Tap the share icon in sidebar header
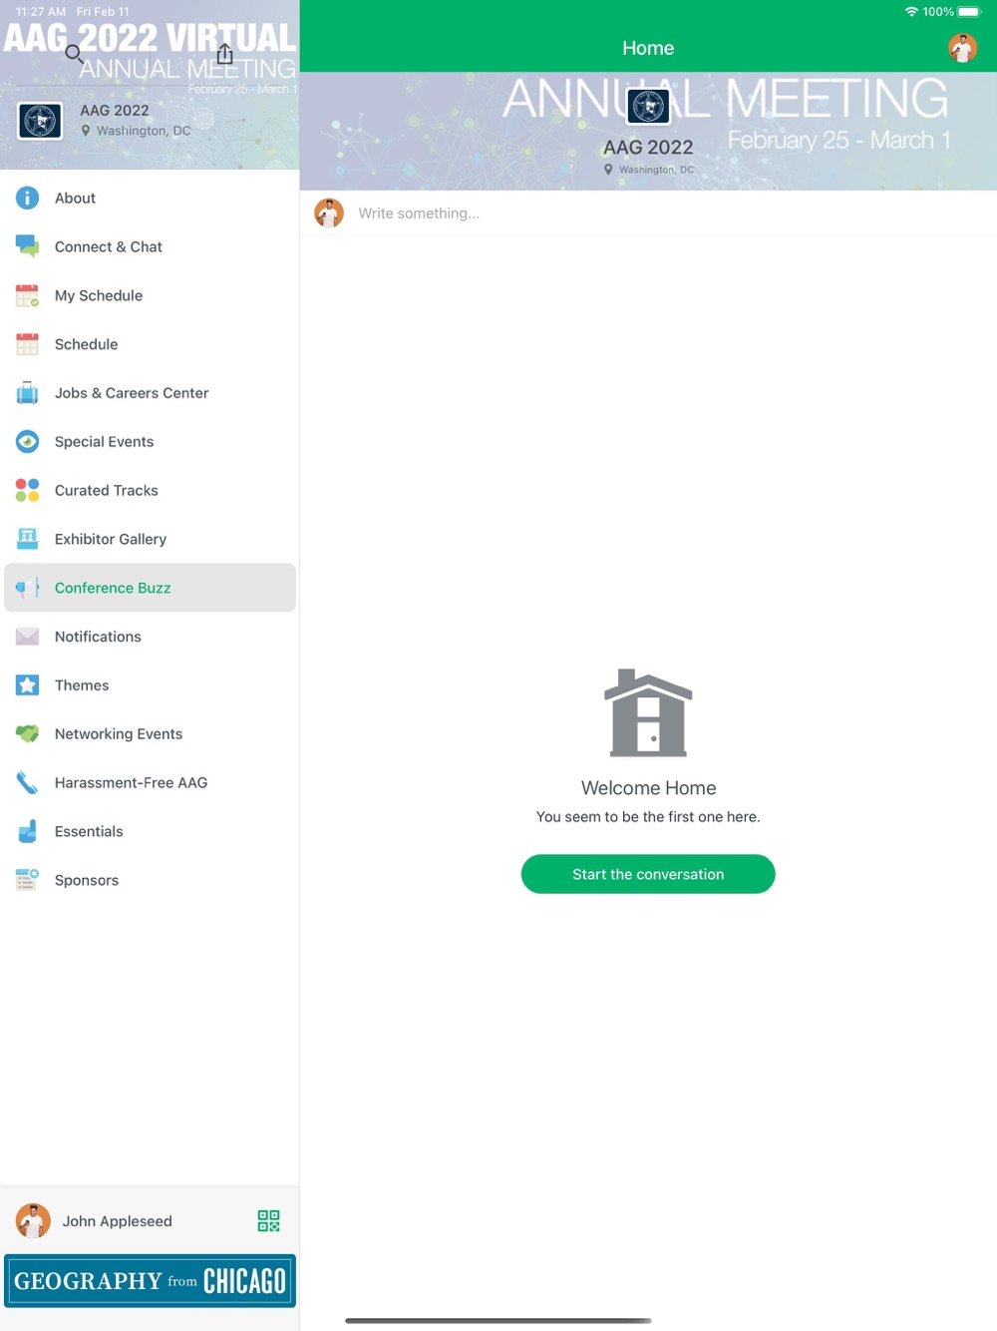Screen dimensions: 997x1331 pos(225,54)
